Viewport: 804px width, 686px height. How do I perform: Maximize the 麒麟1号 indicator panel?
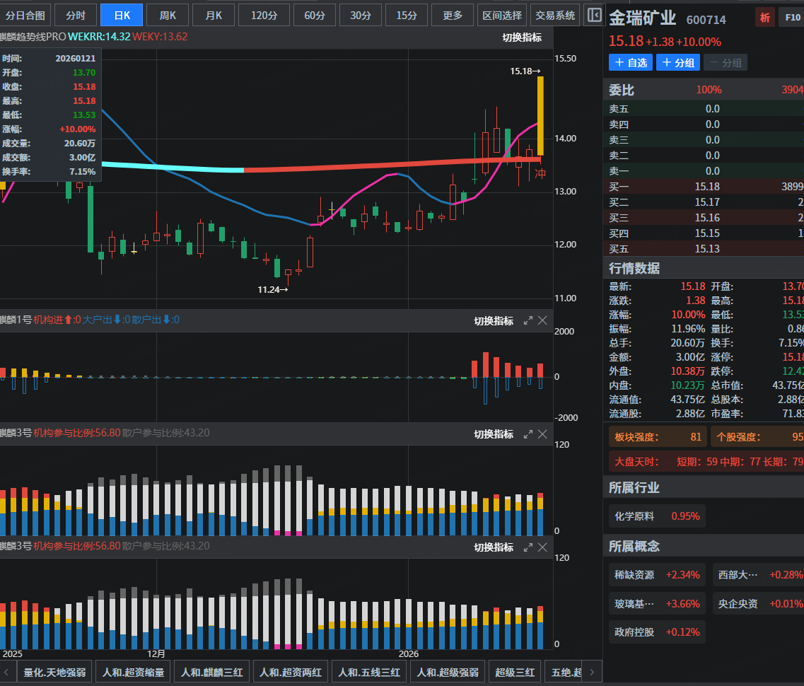tap(528, 320)
